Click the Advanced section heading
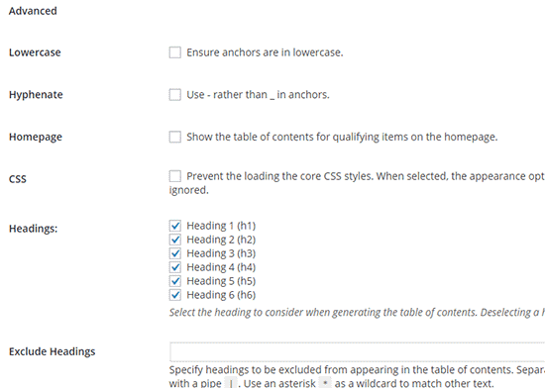The width and height of the screenshot is (545, 388). tap(33, 11)
